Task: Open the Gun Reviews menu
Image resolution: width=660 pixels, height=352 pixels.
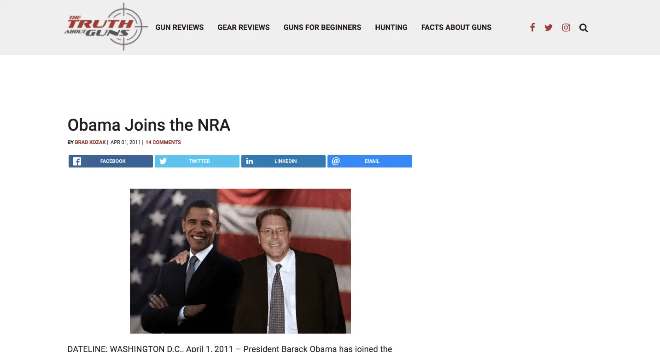Action: click(x=180, y=28)
